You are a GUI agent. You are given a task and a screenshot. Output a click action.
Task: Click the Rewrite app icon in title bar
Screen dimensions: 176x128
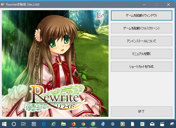2,5
